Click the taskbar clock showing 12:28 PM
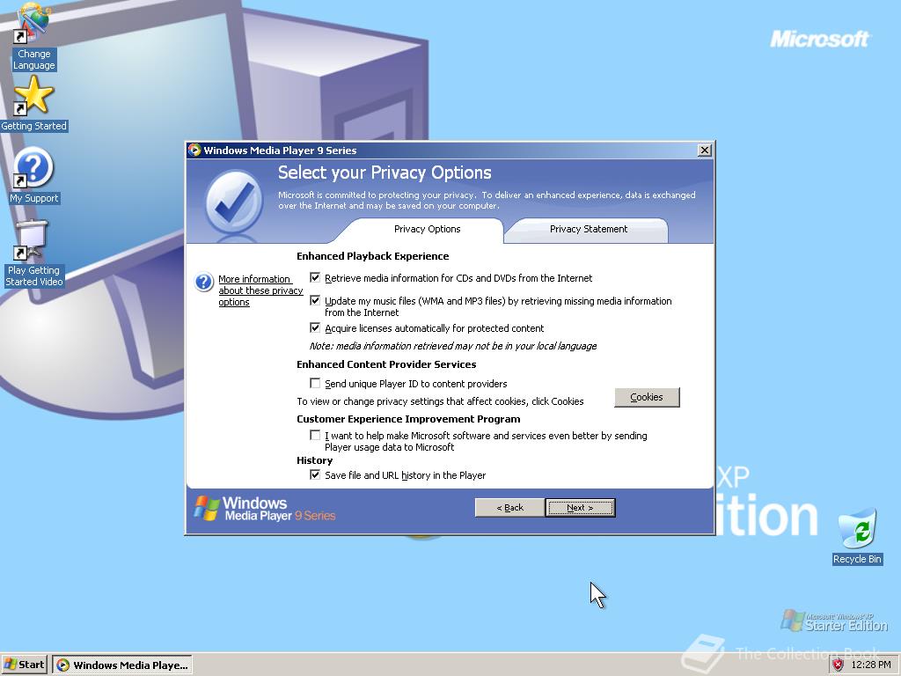This screenshot has height=676, width=901. pyautogui.click(x=871, y=665)
